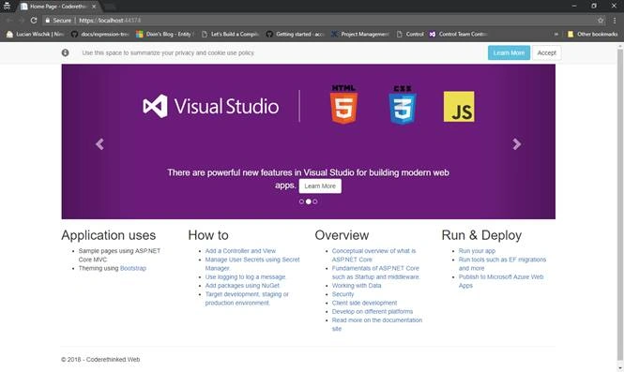Image resolution: width=624 pixels, height=372 pixels.
Task: Open the Control bookmark
Action: pyautogui.click(x=410, y=34)
